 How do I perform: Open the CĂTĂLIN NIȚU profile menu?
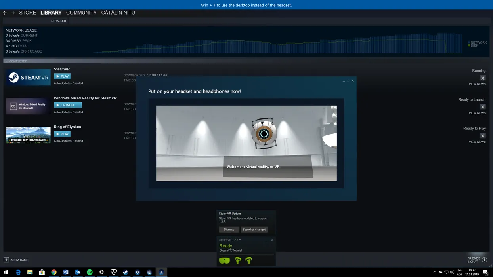pyautogui.click(x=118, y=13)
